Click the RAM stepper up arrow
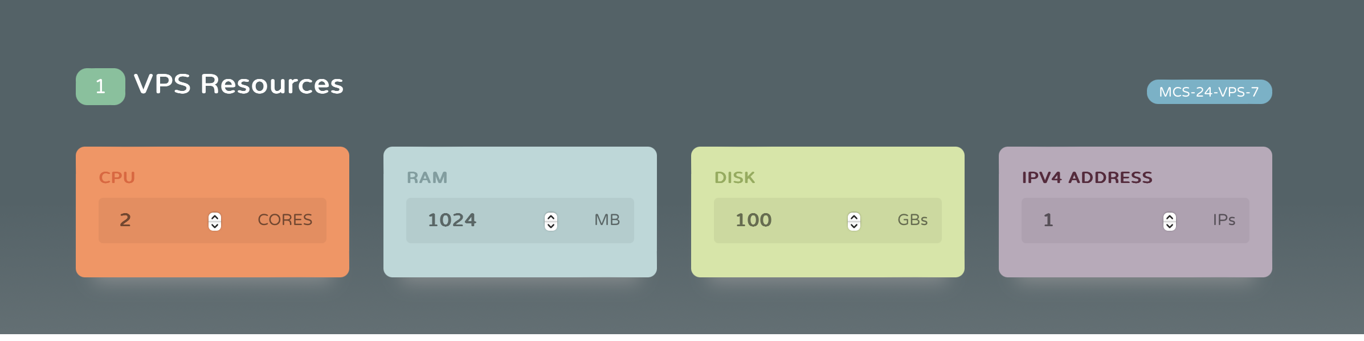The height and width of the screenshot is (341, 1364). 551,217
